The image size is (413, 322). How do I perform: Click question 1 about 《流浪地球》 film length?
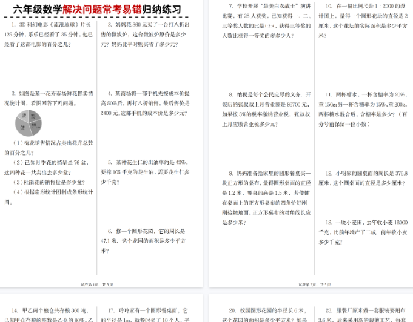(49, 34)
